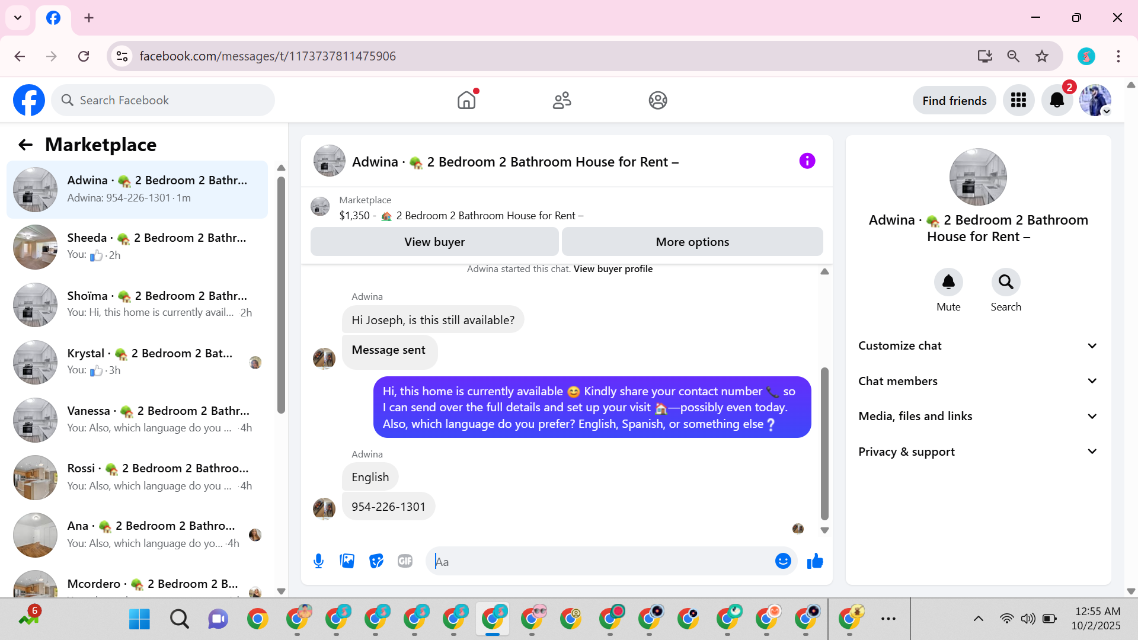Viewport: 1138px width, 640px height.
Task: Open the Facebook menu grid icon
Action: pyautogui.click(x=1018, y=101)
